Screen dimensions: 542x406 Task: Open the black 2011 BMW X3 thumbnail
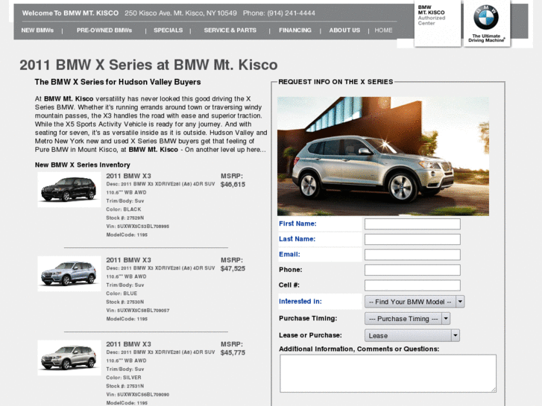69,189
